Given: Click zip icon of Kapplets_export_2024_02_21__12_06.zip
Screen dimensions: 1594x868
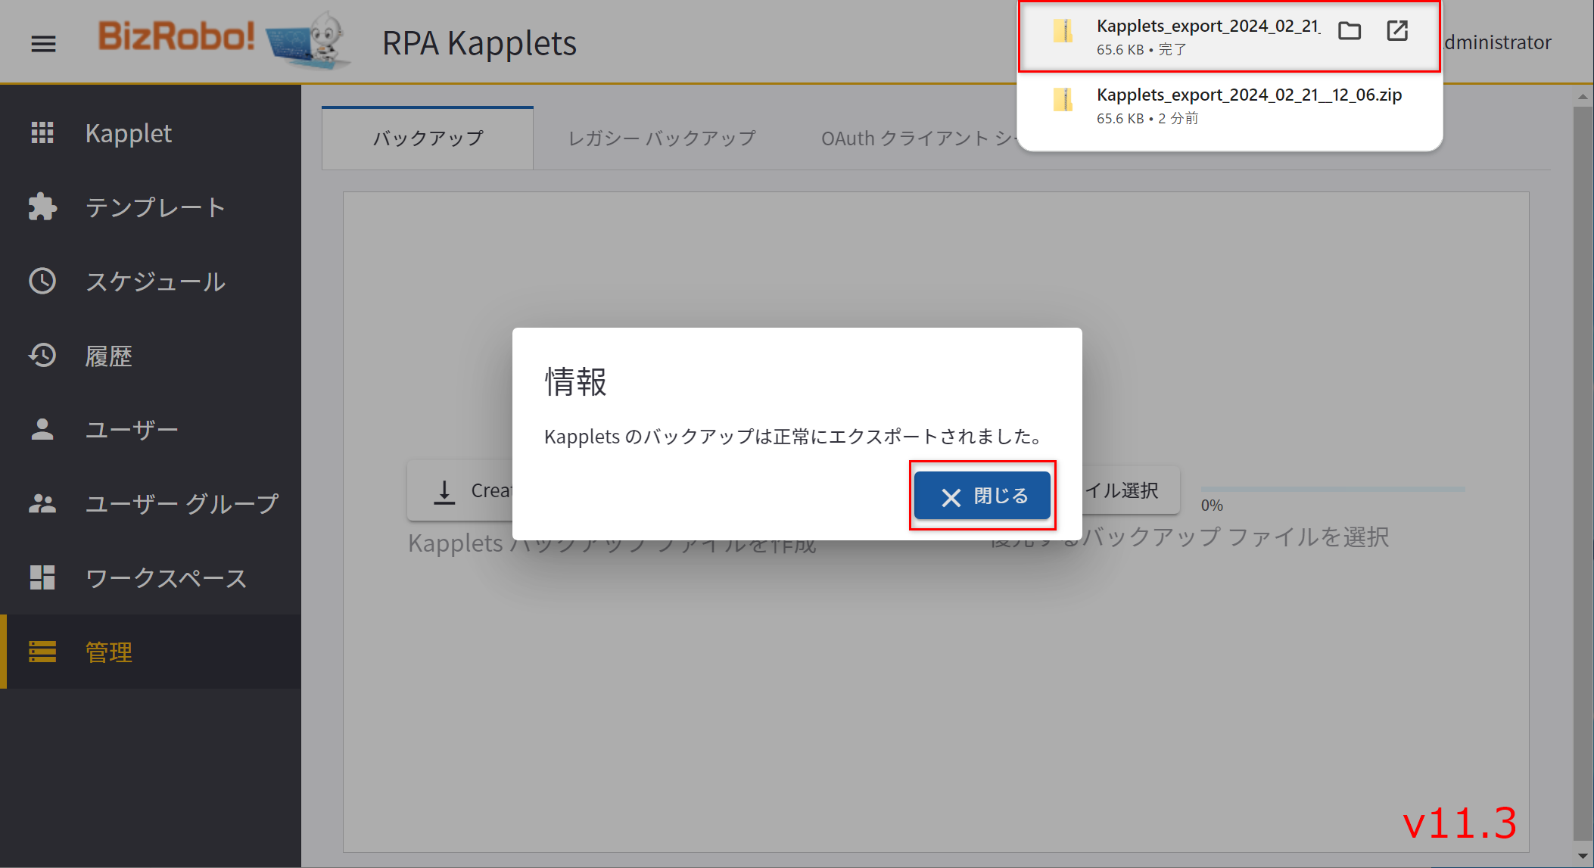Looking at the screenshot, I should (x=1063, y=100).
